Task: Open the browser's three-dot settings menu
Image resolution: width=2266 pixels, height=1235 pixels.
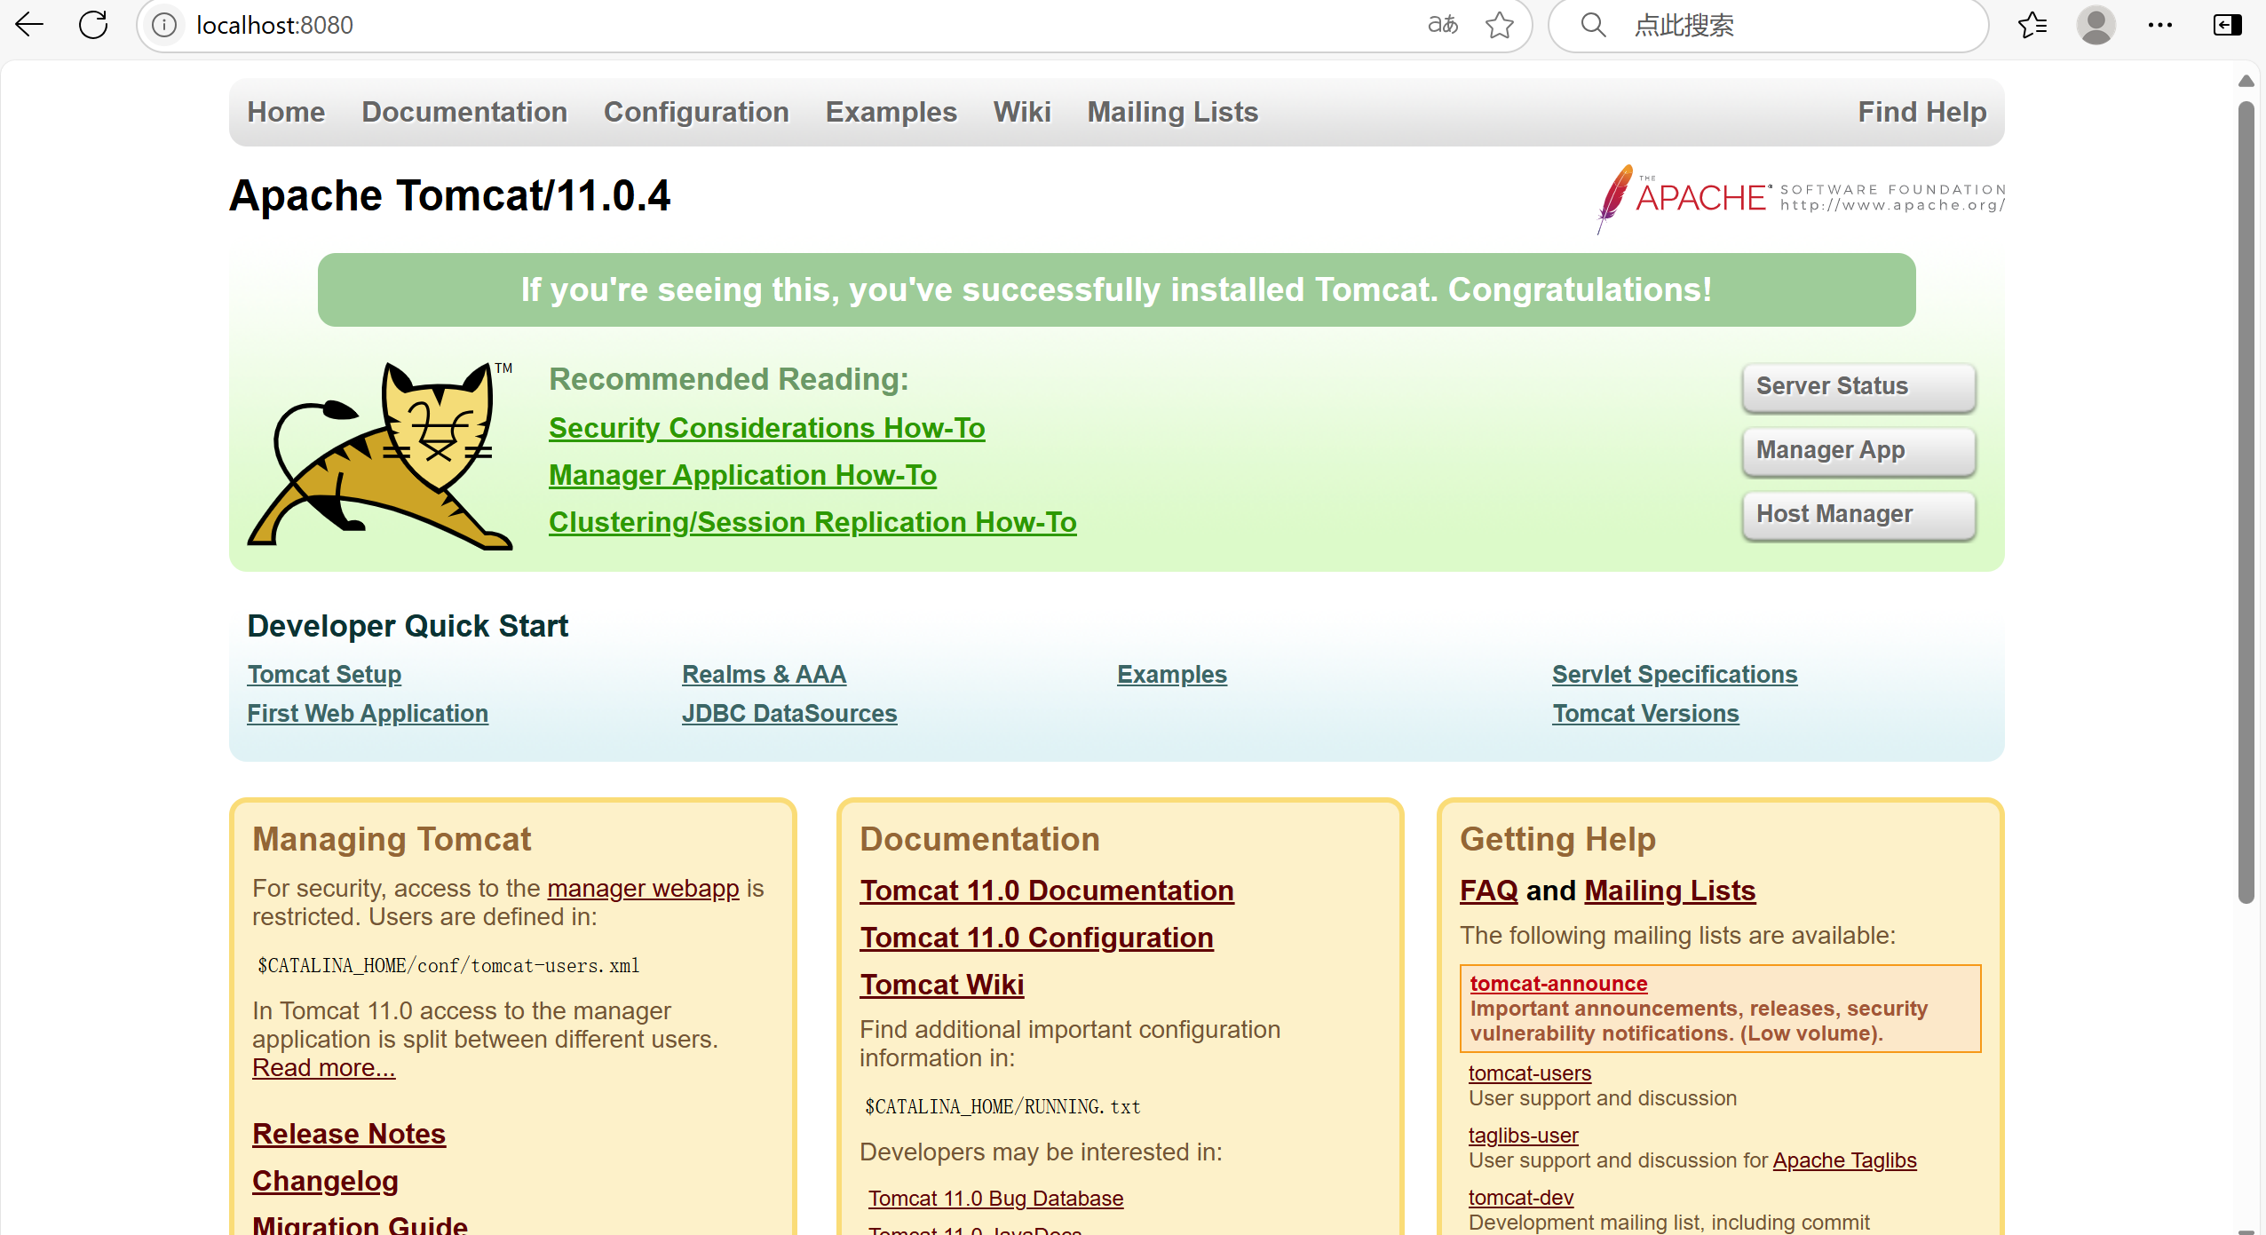Action: [x=2160, y=25]
